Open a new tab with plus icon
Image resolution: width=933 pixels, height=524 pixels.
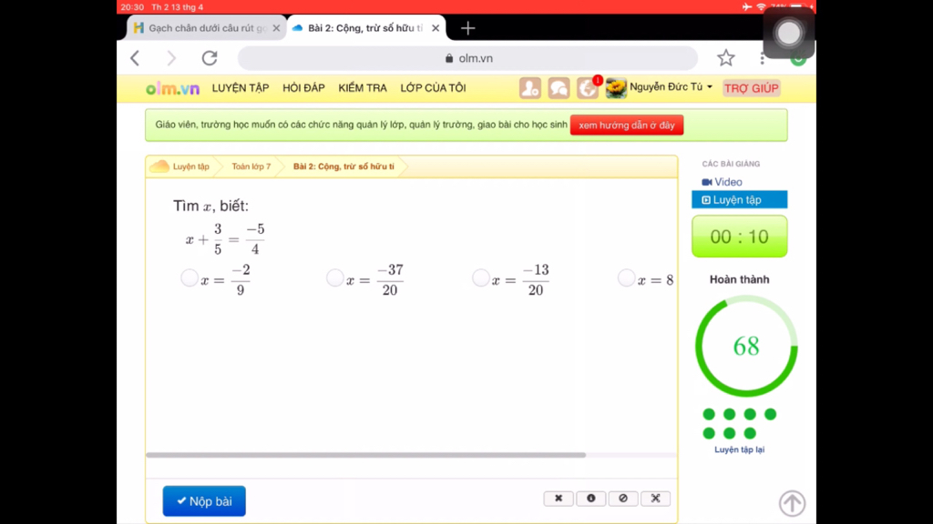467,28
